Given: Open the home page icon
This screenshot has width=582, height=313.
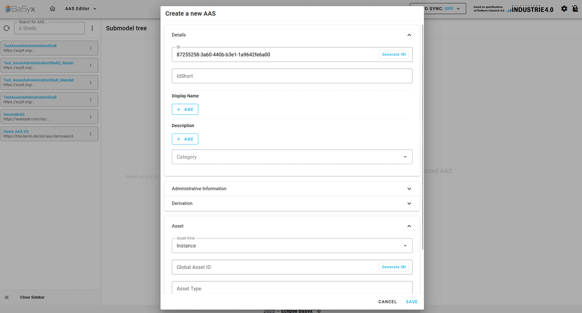Looking at the screenshot, I should pyautogui.click(x=53, y=8).
